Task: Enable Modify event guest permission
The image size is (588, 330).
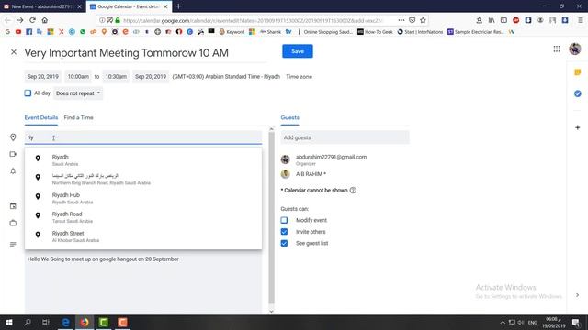Action: 284,220
